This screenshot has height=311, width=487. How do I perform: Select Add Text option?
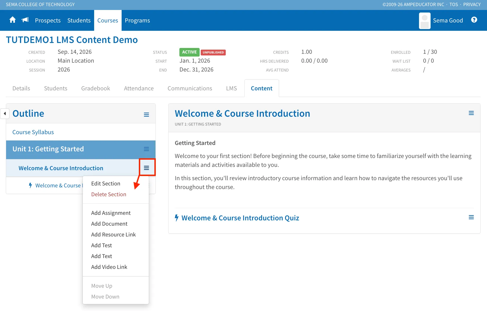pos(102,256)
